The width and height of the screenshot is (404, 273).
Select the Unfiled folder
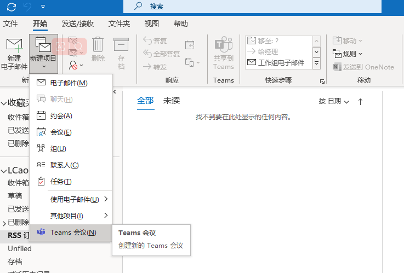[x=20, y=248]
